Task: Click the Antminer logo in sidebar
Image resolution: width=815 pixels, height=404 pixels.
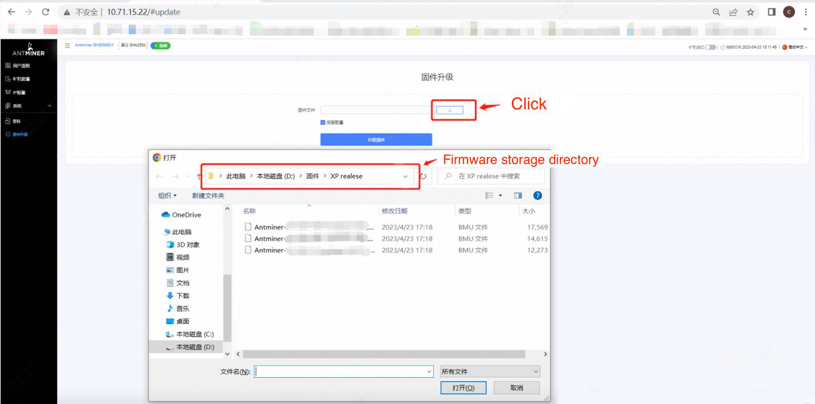Action: 29,49
